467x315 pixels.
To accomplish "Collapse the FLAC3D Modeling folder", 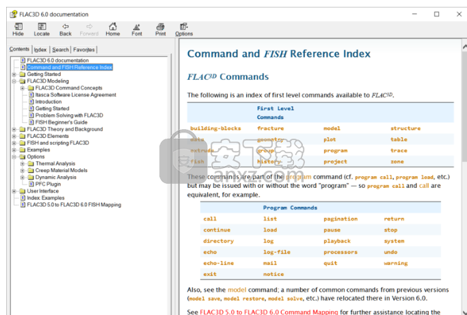I will [14, 81].
